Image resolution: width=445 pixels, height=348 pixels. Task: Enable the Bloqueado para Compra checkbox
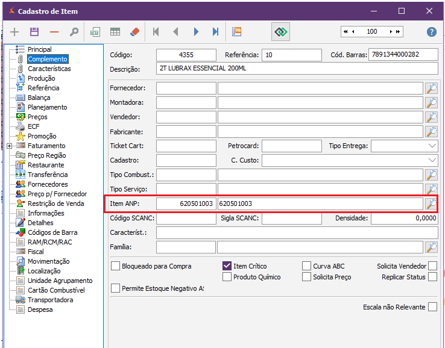coord(116,266)
